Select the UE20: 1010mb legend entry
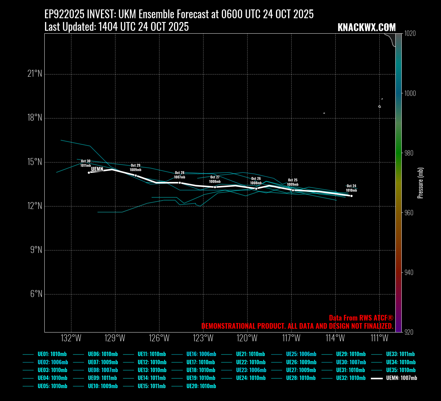Image resolution: width=441 pixels, height=401 pixels. click(201, 386)
